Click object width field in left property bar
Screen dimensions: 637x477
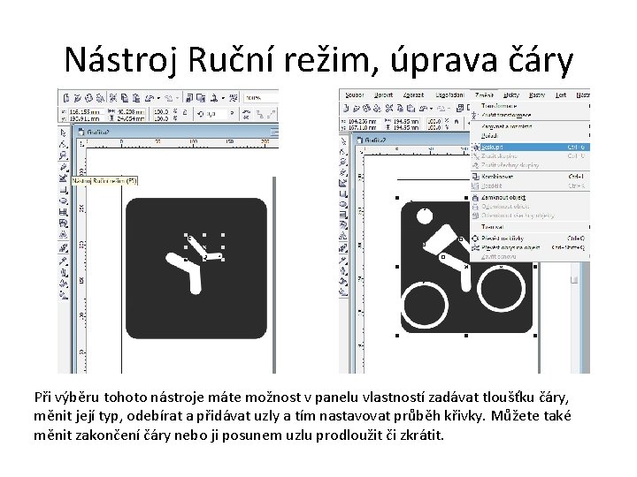[131, 111]
